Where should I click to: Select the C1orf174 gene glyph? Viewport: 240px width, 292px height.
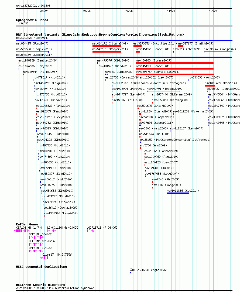click(44, 258)
